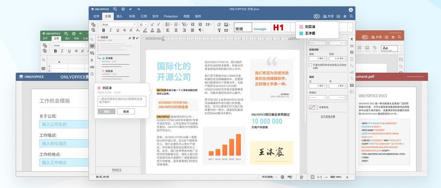This screenshot has width=441, height=188.
Task: Align text center in document toolbar
Action: click(176, 30)
